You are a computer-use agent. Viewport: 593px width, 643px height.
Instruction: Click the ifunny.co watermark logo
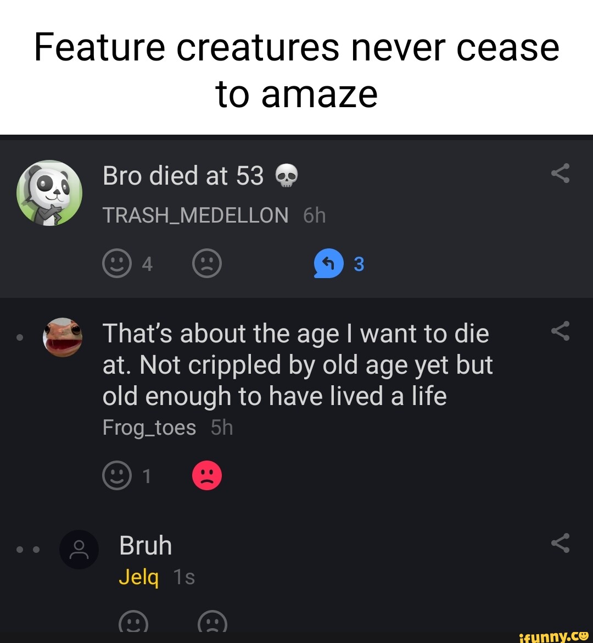[551, 636]
